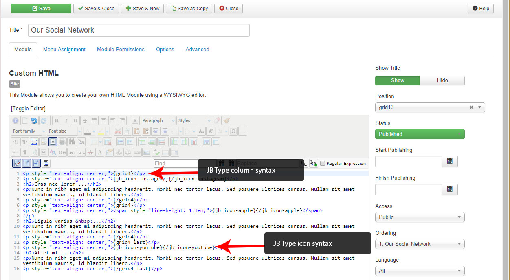Open the Access Public dropdown
The image size is (510, 280).
[x=420, y=217]
